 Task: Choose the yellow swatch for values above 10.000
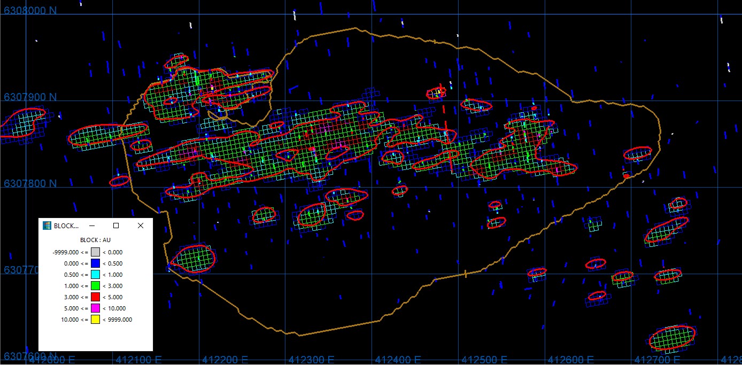pyautogui.click(x=95, y=320)
